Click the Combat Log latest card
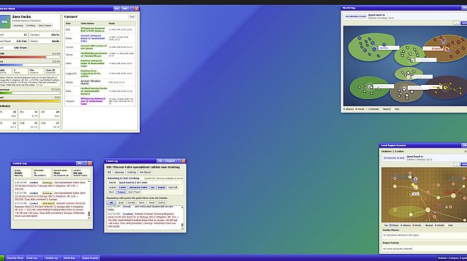 [x=81, y=173]
